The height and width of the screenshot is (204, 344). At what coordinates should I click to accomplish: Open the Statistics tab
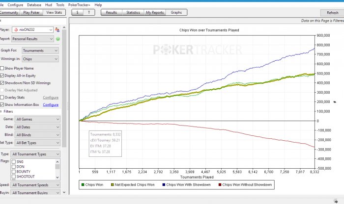pos(133,12)
